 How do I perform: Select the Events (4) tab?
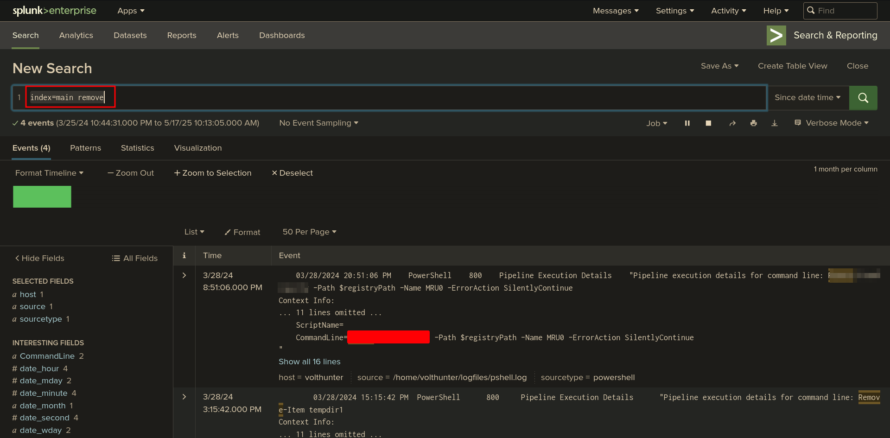pos(32,148)
